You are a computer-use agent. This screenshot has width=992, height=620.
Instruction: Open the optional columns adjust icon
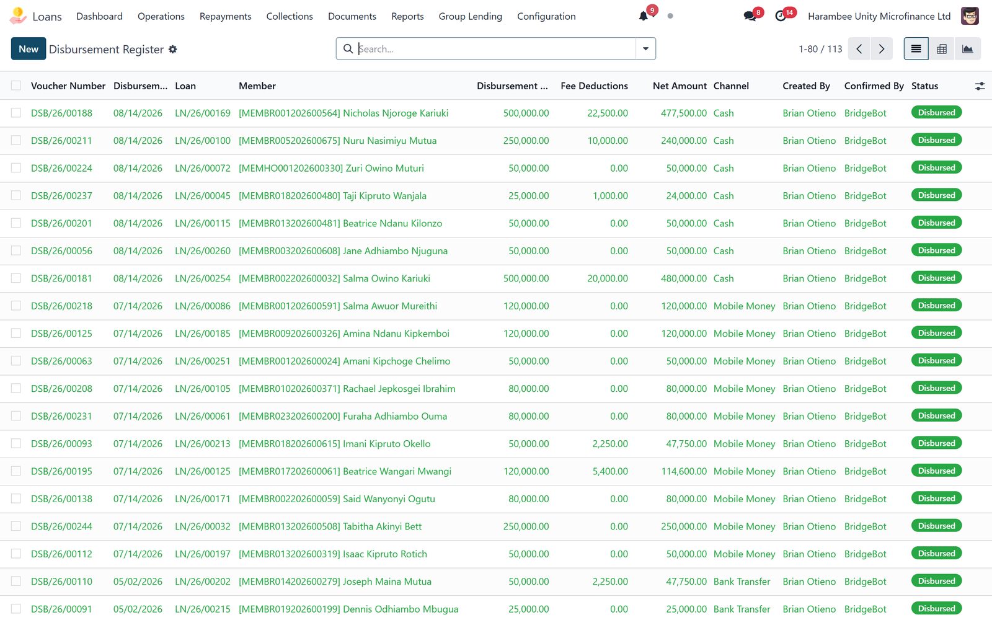pyautogui.click(x=980, y=86)
